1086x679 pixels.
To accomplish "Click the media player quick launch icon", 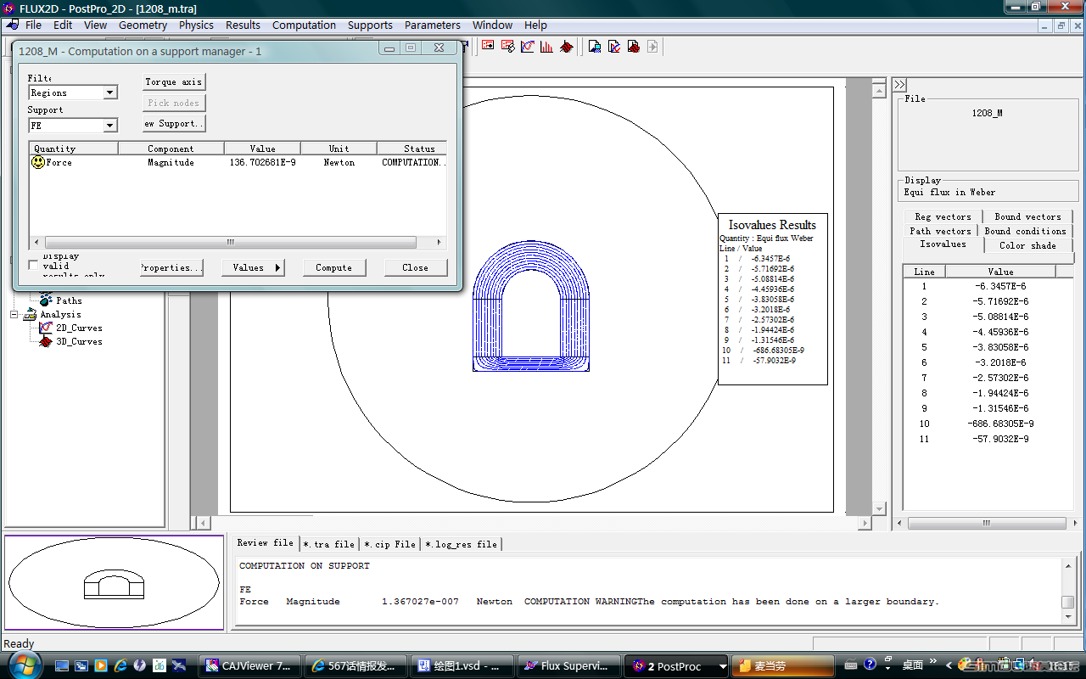I will 101,665.
